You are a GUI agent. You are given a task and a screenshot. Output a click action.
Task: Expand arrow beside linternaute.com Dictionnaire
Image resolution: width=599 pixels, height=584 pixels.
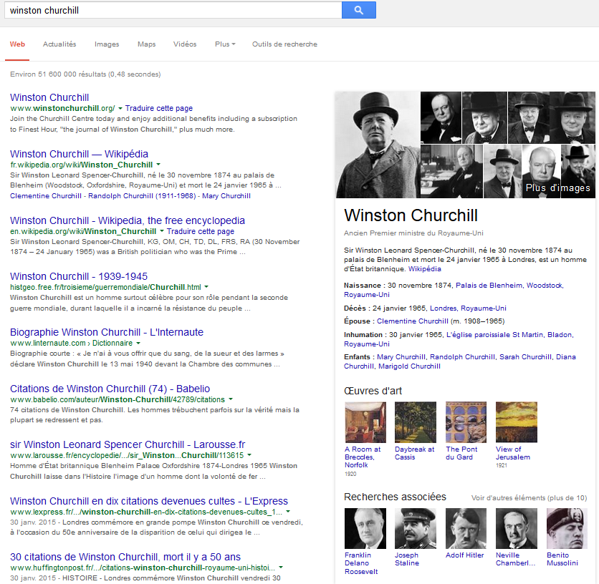138,343
